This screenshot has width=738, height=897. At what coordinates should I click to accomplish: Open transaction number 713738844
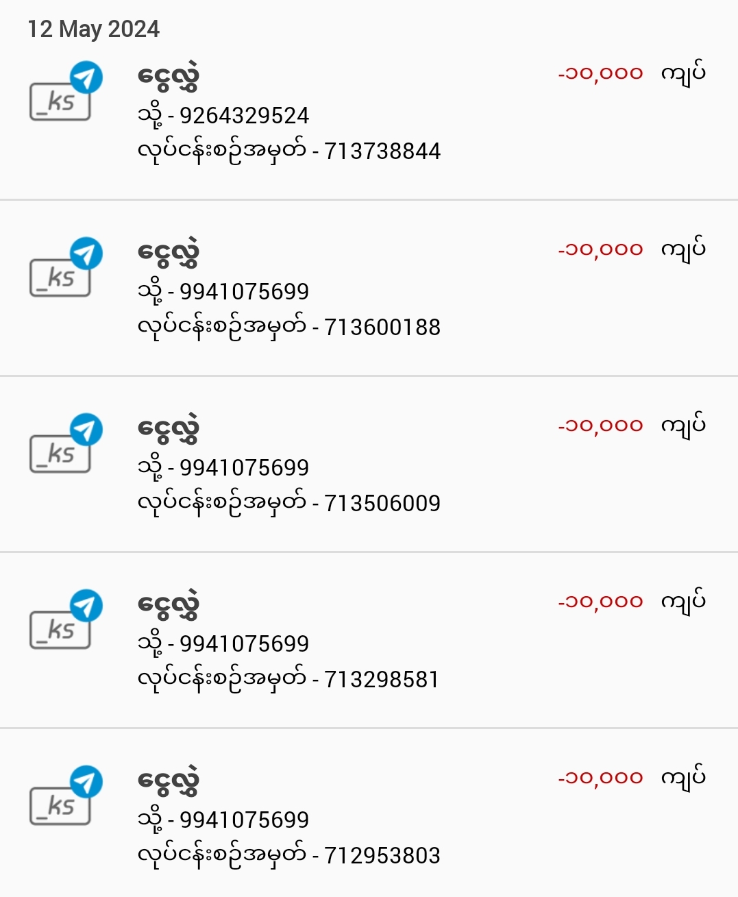click(382, 151)
